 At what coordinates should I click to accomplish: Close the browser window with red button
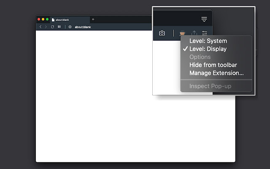(39, 19)
